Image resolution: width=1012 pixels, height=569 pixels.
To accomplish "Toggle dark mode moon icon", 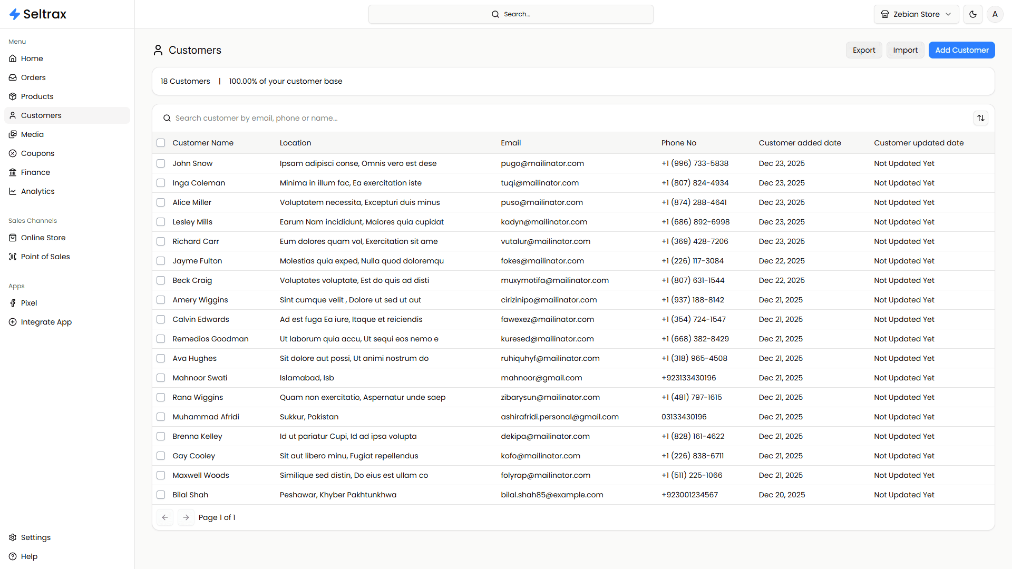I will 973,14.
